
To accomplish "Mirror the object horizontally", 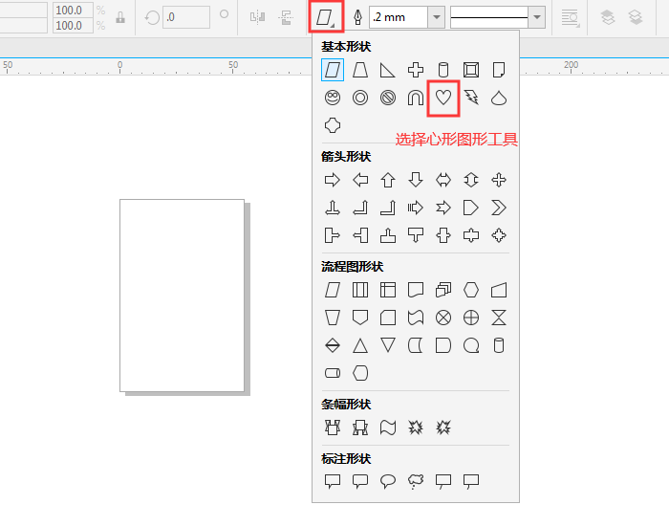I will point(257,17).
